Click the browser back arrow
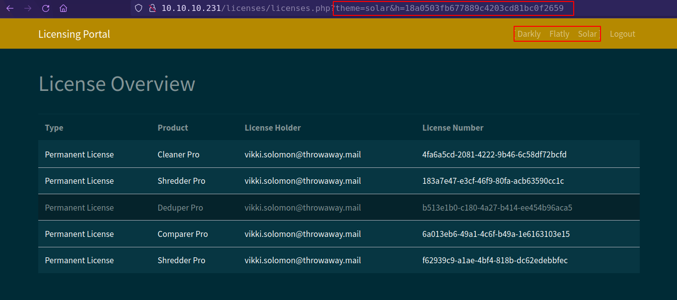Screen dimensions: 677x300 click(x=10, y=8)
